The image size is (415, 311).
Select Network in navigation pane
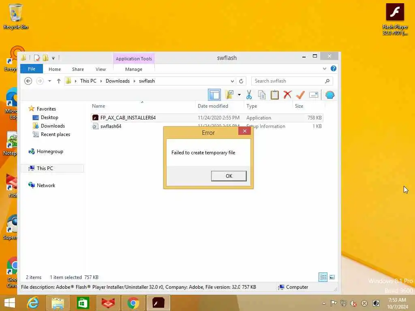click(46, 185)
